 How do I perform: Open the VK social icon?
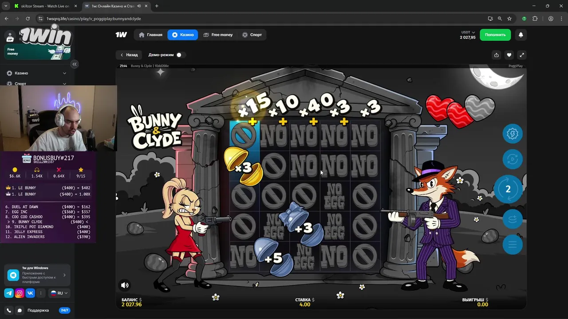[x=30, y=293]
